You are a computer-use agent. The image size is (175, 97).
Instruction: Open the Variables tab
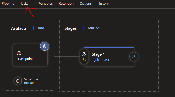[x=46, y=4]
